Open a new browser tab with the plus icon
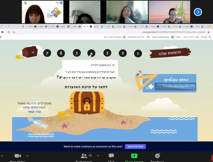This screenshot has height=162, width=213. [x=23, y=27]
